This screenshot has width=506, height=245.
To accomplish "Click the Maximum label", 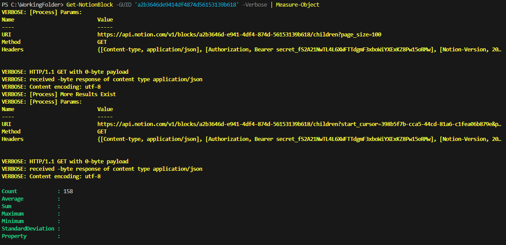I will (13, 214).
